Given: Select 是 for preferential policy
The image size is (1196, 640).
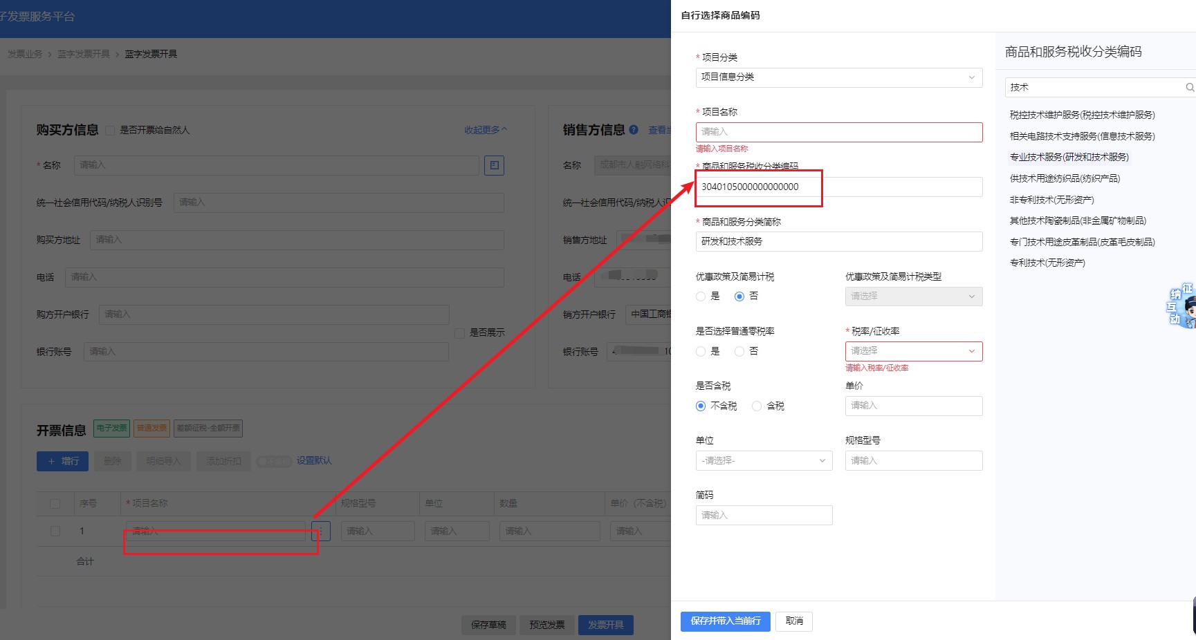Looking at the screenshot, I should (x=701, y=297).
